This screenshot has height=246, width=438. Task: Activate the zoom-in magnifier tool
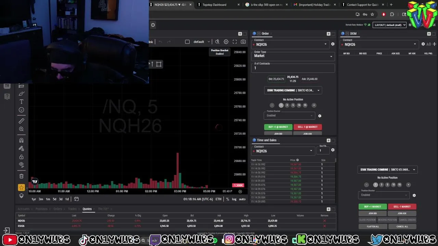coord(22,129)
